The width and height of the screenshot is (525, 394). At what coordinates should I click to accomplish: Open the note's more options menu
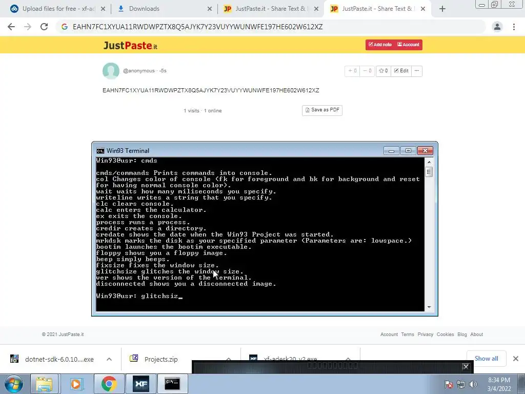pyautogui.click(x=416, y=71)
